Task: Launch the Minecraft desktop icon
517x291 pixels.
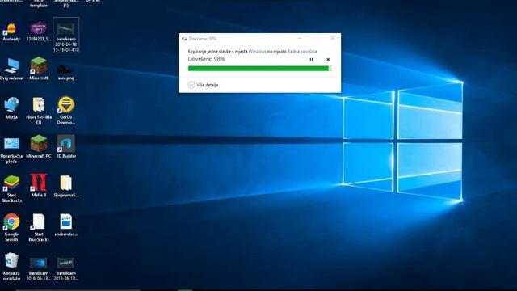Action: tap(39, 69)
